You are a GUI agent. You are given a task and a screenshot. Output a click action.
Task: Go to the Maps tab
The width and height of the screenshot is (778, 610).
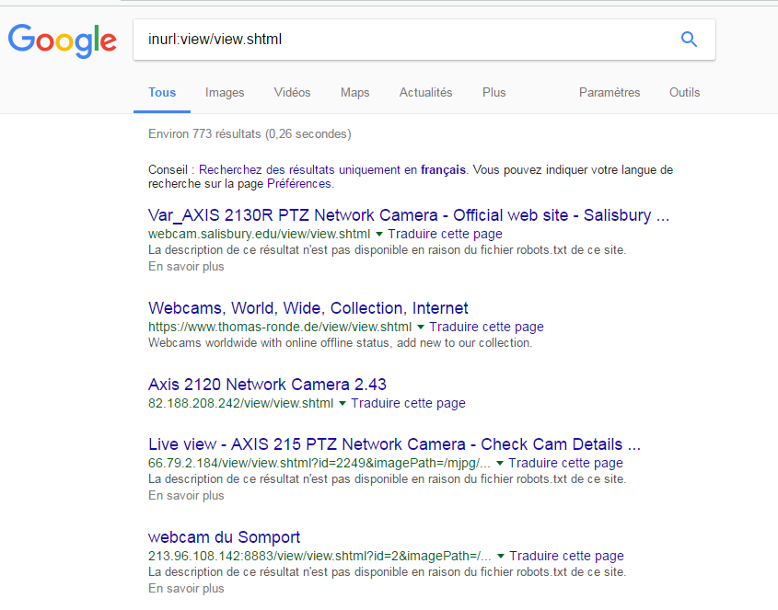coord(354,93)
